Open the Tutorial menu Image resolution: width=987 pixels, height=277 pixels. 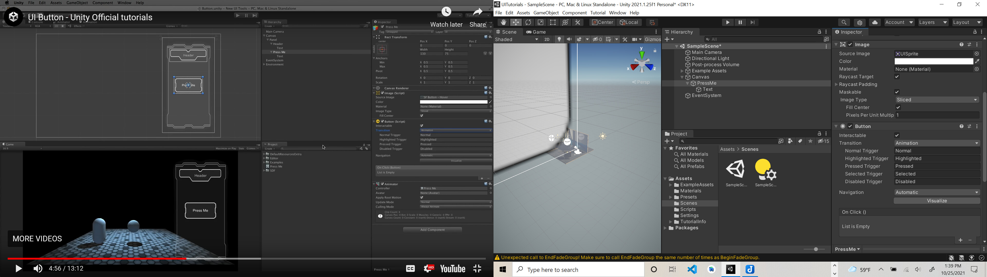598,13
